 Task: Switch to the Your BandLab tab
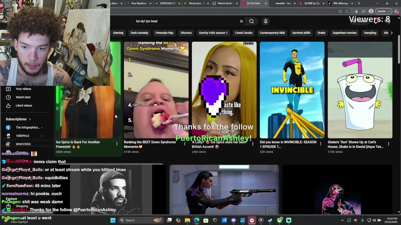point(138,3)
